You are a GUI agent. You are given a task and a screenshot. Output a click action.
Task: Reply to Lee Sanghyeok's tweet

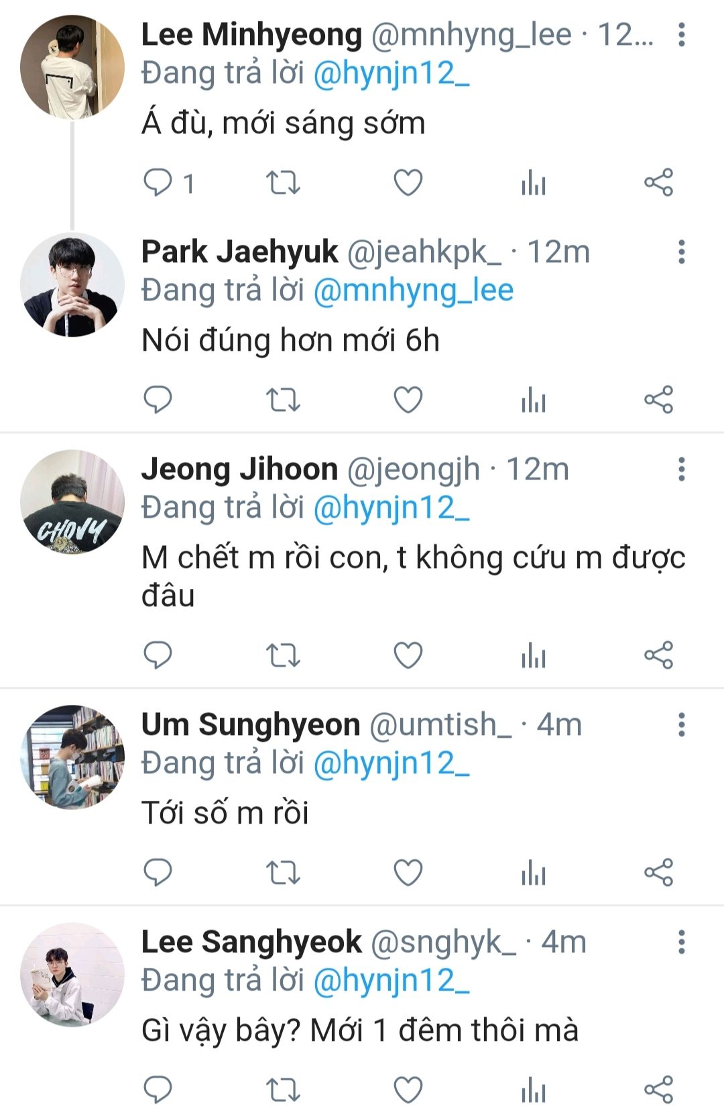click(158, 1089)
